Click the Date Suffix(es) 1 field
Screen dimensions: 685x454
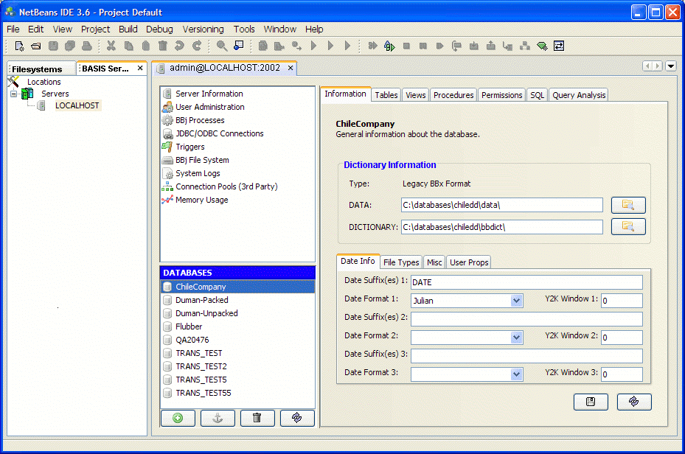[x=526, y=282]
